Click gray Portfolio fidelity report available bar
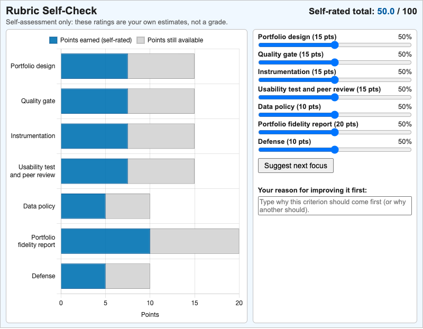Viewport: 423px width, 329px height. [195, 241]
